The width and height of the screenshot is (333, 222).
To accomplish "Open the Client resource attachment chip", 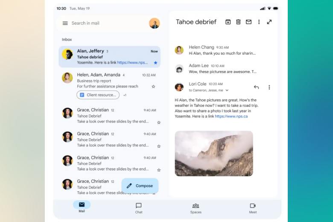I will pyautogui.click(x=98, y=95).
